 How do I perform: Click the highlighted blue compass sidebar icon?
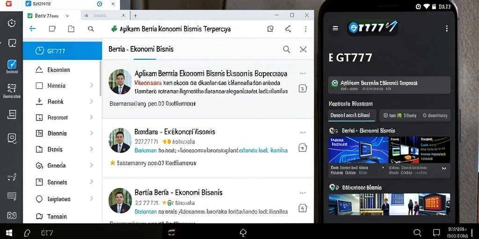[12, 64]
